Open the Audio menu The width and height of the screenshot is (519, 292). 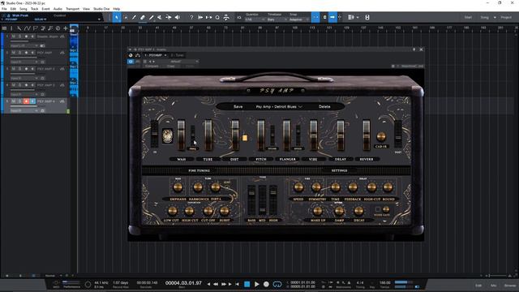[x=58, y=9]
